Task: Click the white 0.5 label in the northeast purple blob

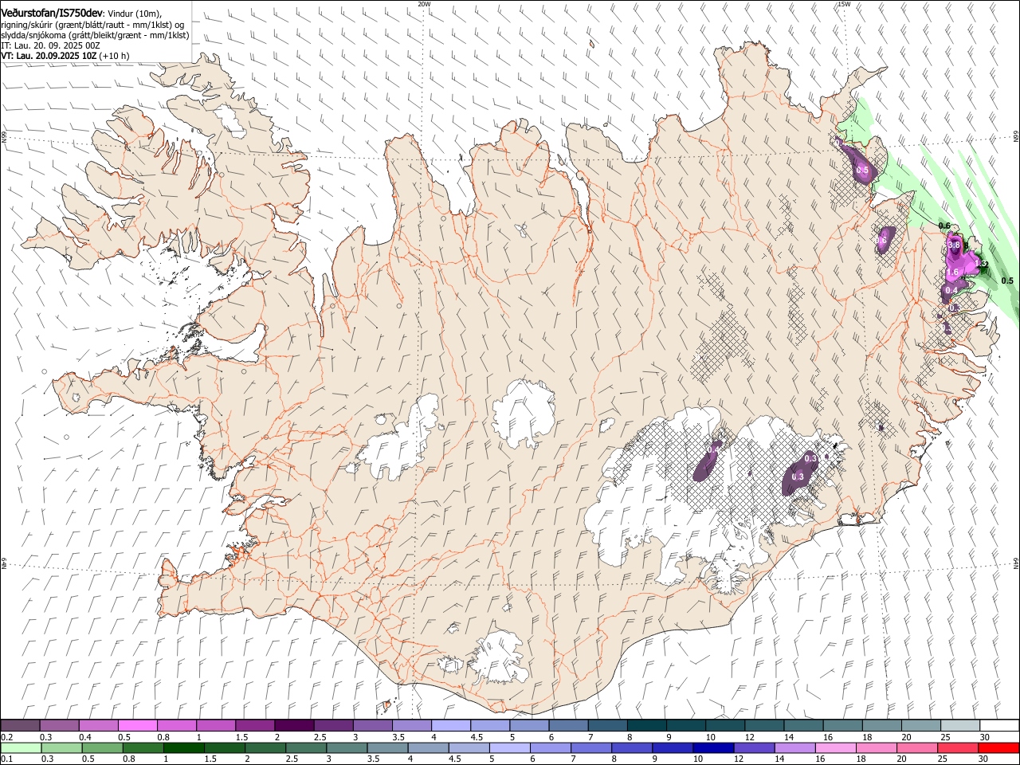Action: coord(862,171)
